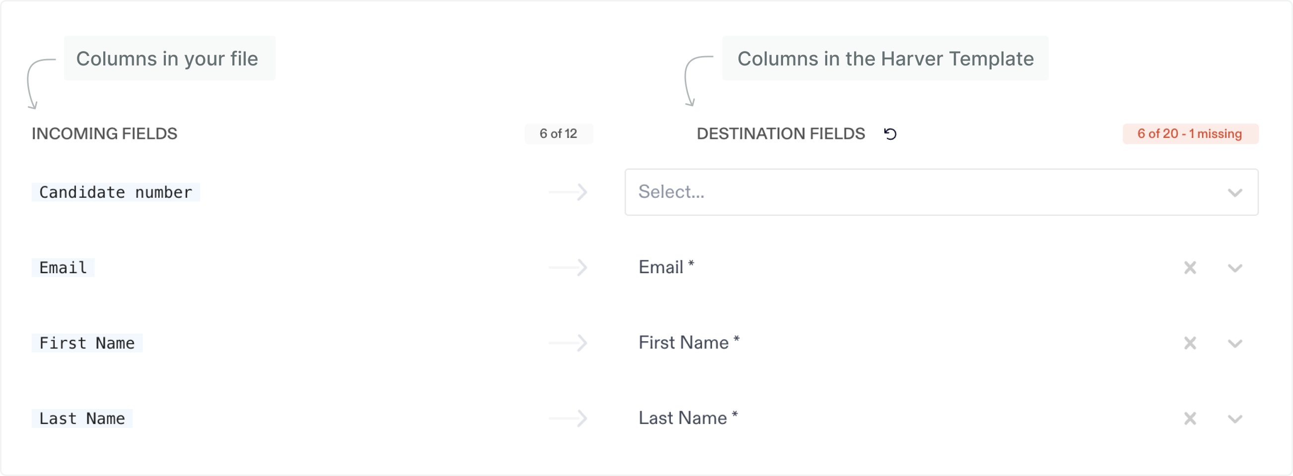The width and height of the screenshot is (1293, 476).
Task: Click the Email incoming field tag
Action: [63, 268]
